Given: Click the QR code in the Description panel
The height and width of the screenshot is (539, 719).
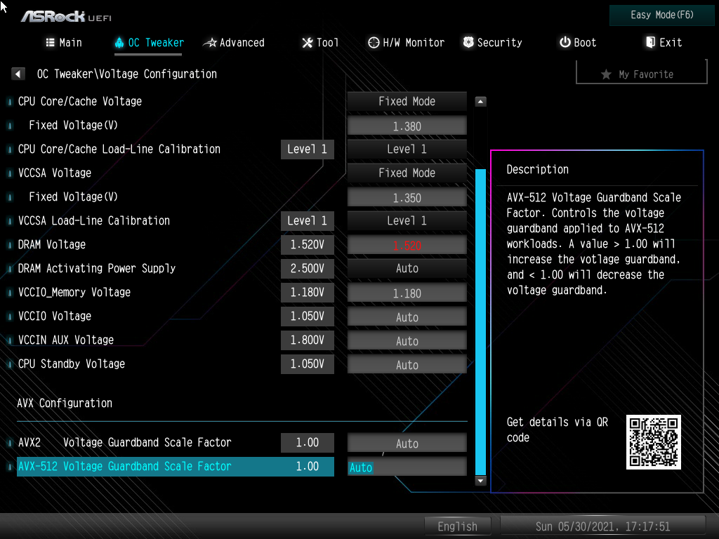Looking at the screenshot, I should click(x=652, y=442).
